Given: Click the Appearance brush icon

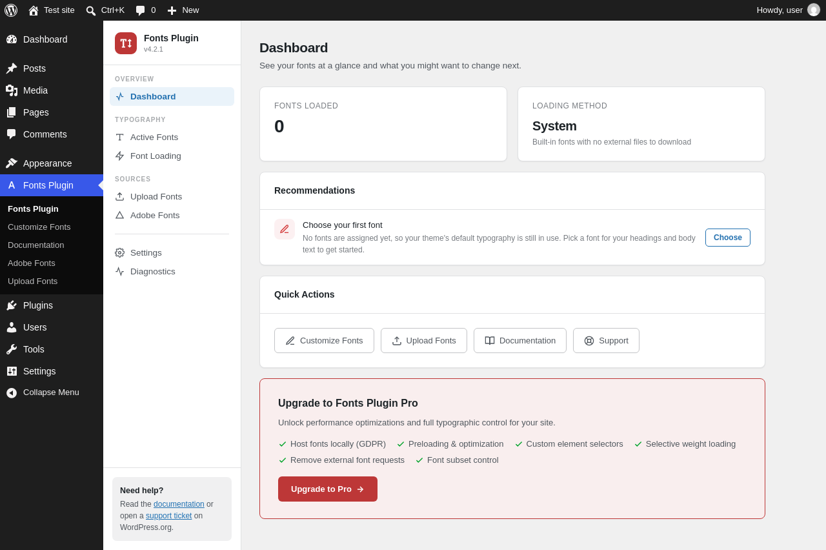Looking at the screenshot, I should coord(12,163).
